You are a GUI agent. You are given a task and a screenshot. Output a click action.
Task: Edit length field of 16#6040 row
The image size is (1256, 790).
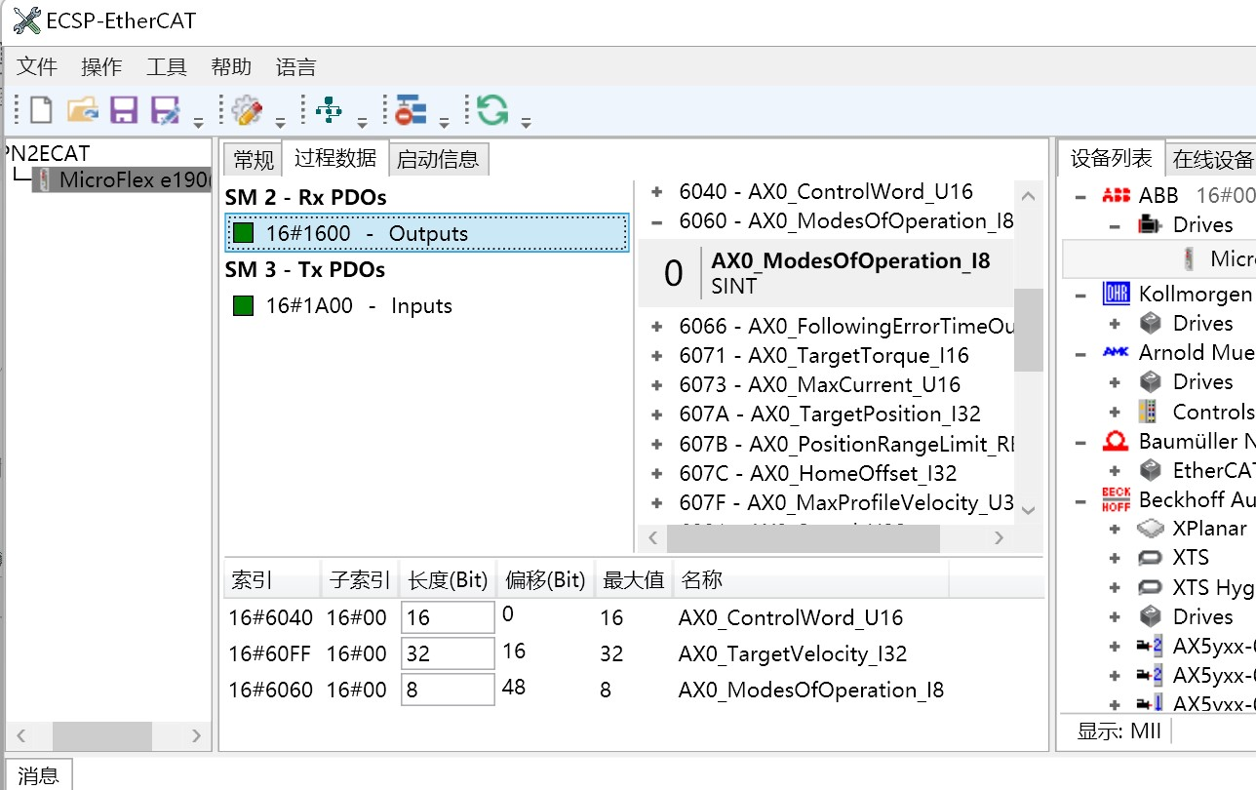[x=448, y=617]
